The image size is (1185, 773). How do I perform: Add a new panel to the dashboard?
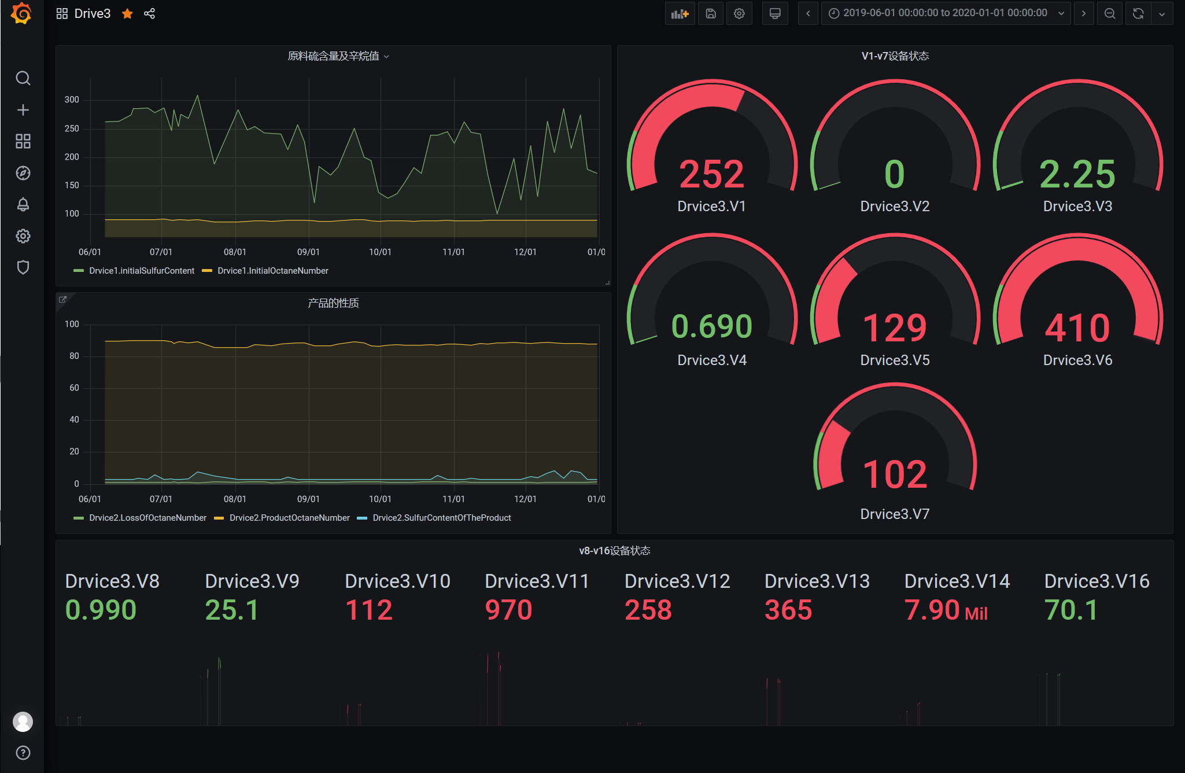(680, 13)
